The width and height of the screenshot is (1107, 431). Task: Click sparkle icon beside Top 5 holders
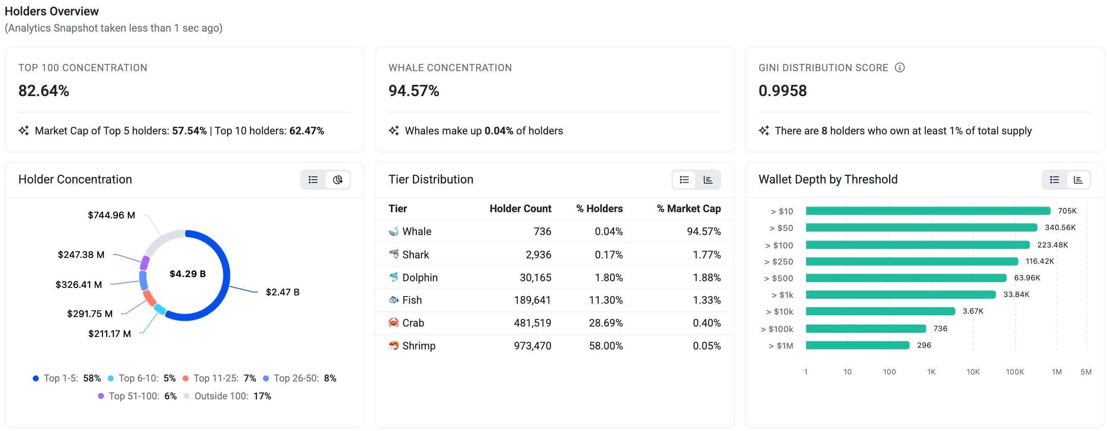(x=24, y=131)
